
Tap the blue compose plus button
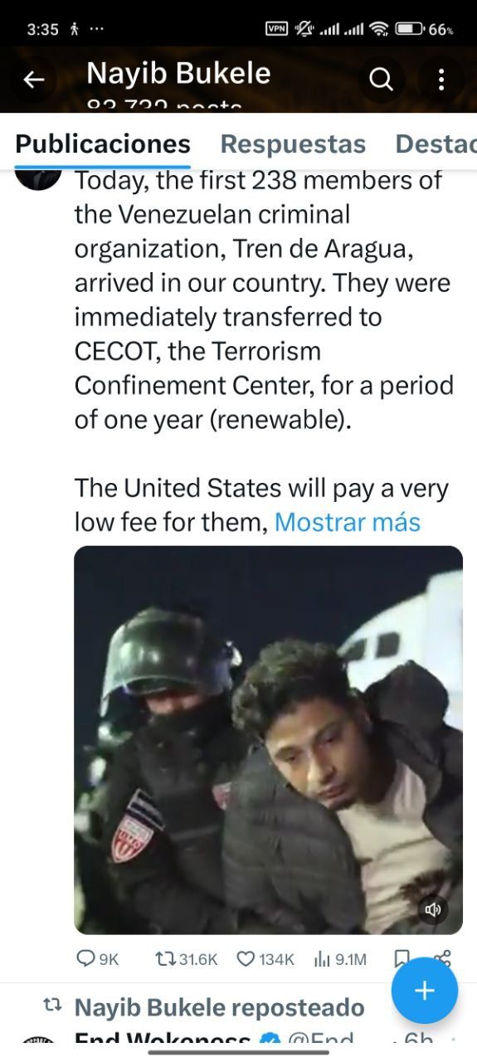coord(425,991)
